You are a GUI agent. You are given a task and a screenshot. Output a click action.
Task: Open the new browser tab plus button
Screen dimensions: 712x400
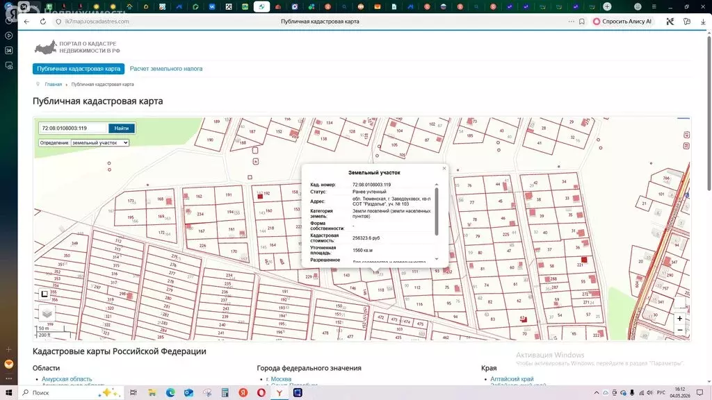[x=607, y=6]
